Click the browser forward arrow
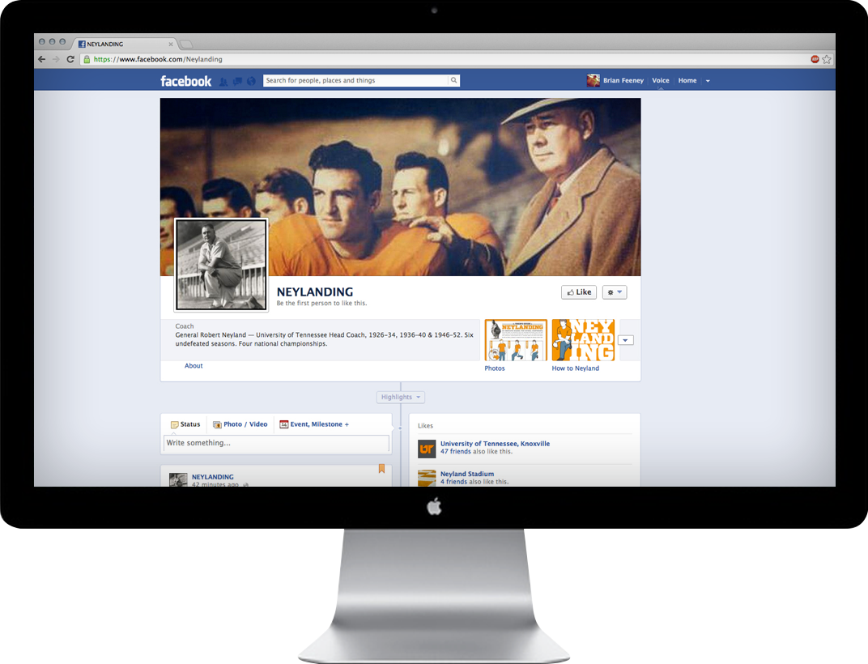This screenshot has height=664, width=868. 55,59
